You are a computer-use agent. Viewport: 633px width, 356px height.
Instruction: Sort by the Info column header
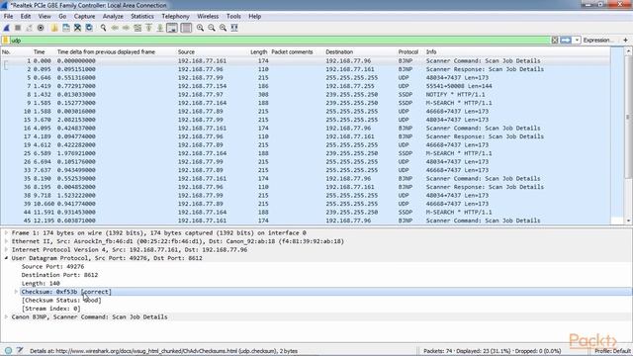click(x=431, y=51)
